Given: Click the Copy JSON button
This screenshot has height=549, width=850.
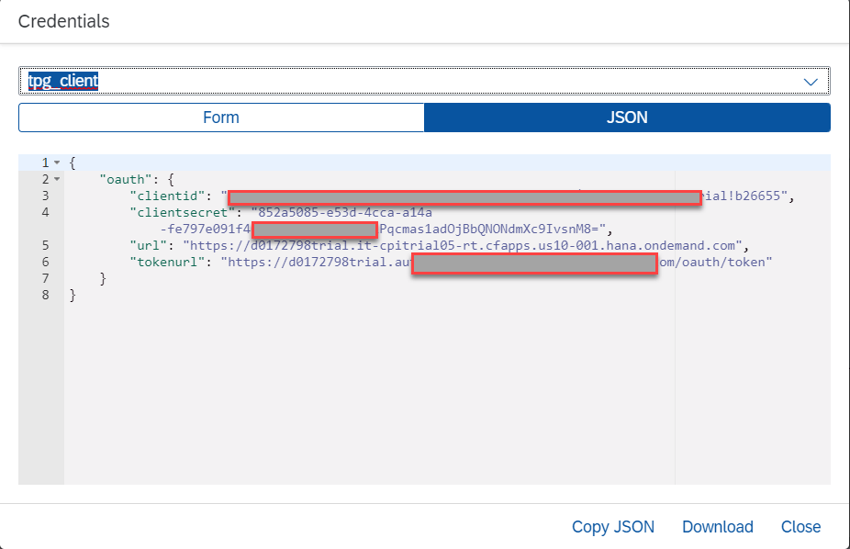Looking at the screenshot, I should click(613, 526).
